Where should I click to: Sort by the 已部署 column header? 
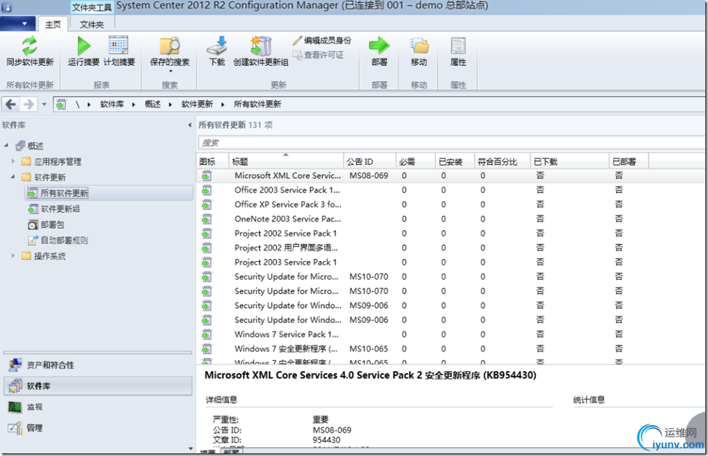click(x=629, y=161)
